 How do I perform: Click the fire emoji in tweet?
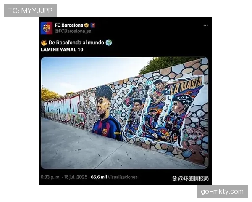pyautogui.click(x=44, y=43)
